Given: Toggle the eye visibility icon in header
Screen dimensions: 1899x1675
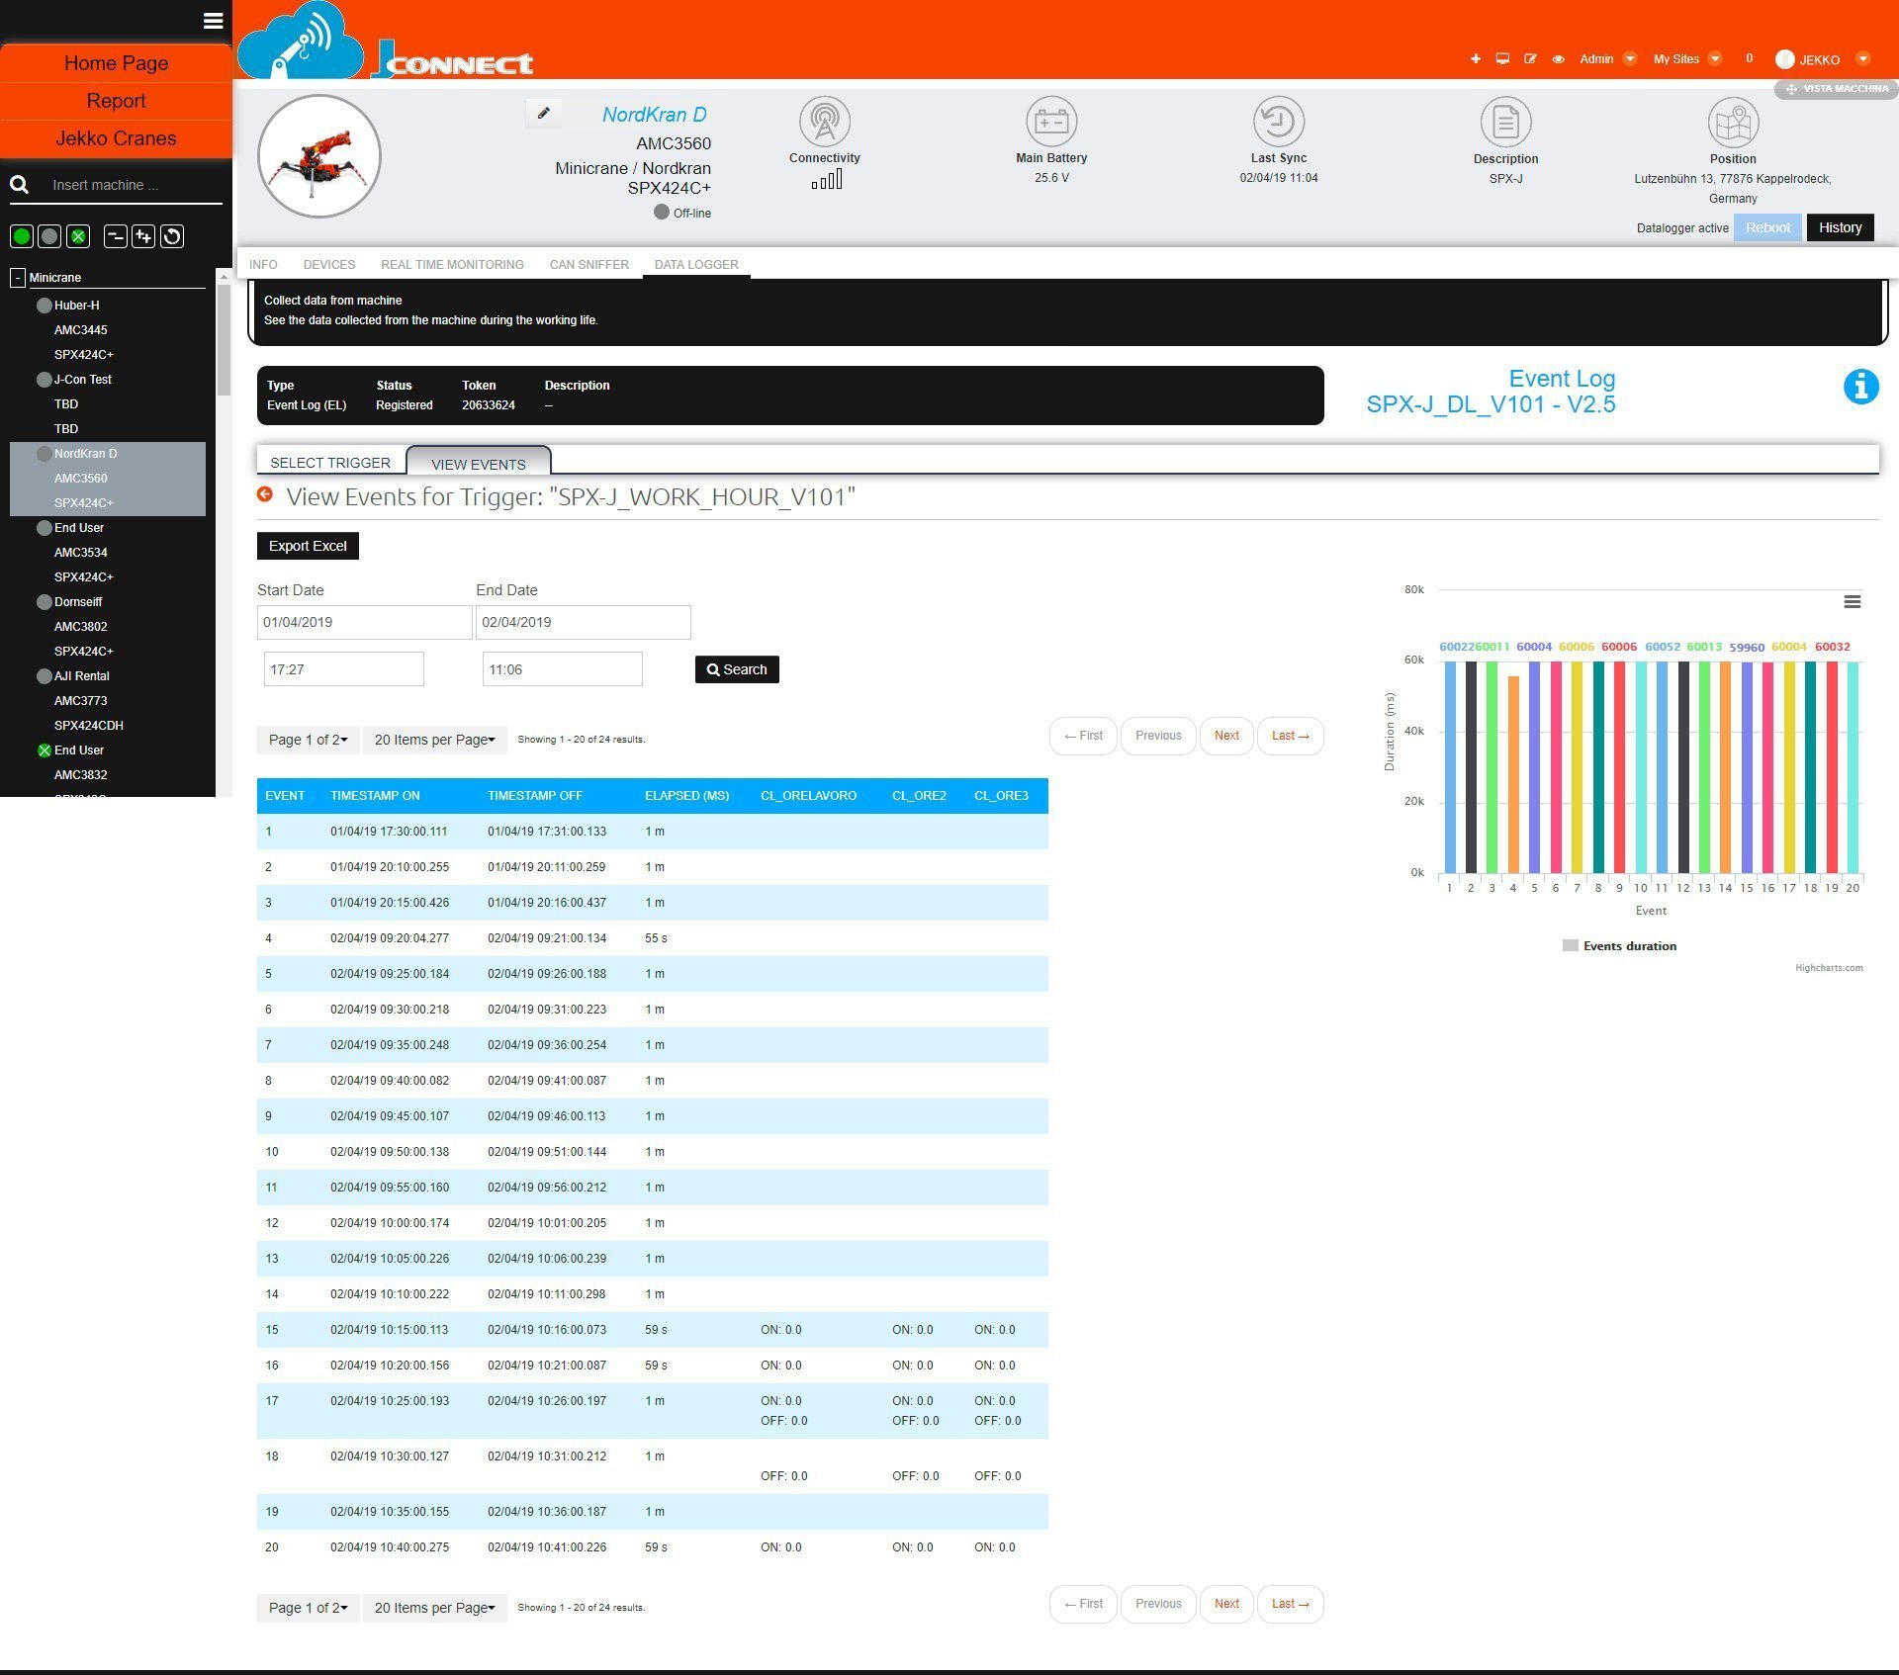Looking at the screenshot, I should pos(1558,59).
